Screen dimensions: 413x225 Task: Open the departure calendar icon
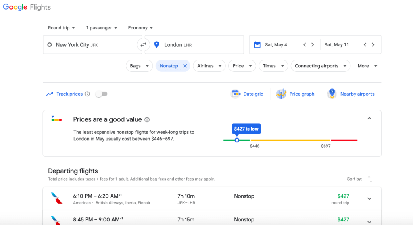point(257,44)
